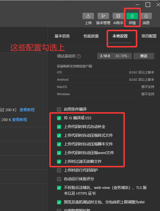Image resolution: width=160 pixels, height=211 pixels.
Task: Enable 上传时进行代码保护 checkbox
Action: (x=59, y=170)
